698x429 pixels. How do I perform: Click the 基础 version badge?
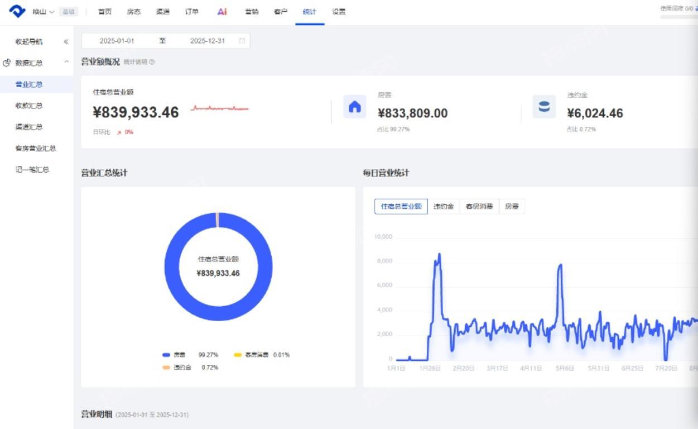(x=69, y=12)
